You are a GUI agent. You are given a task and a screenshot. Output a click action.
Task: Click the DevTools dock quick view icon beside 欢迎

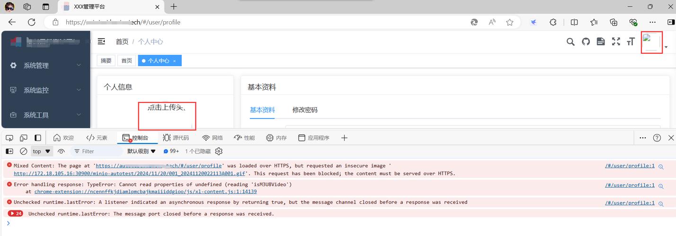(x=38, y=138)
